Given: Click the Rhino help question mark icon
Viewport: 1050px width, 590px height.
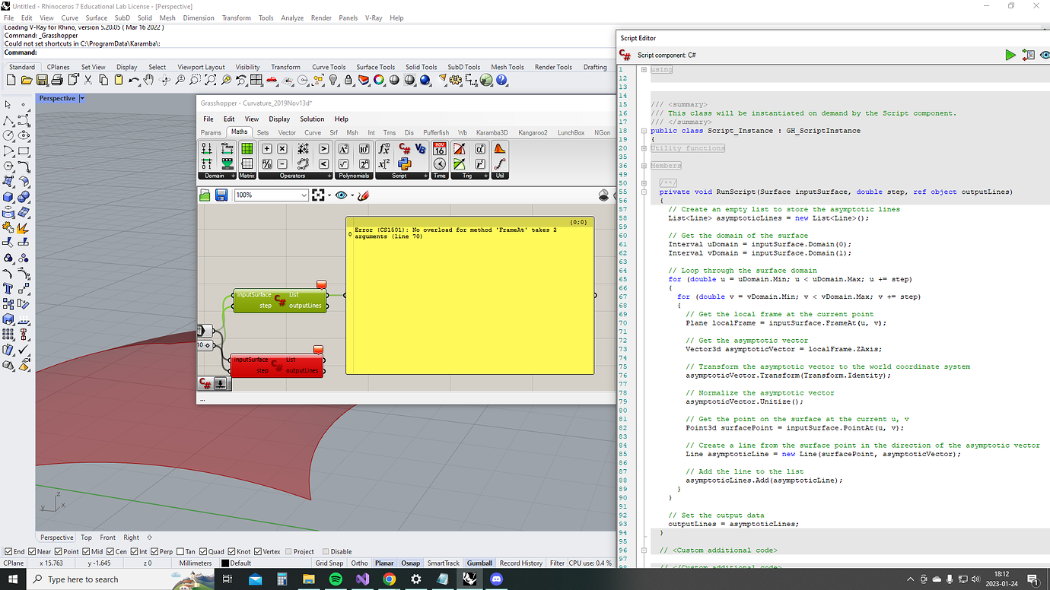Looking at the screenshot, I should pyautogui.click(x=501, y=81).
